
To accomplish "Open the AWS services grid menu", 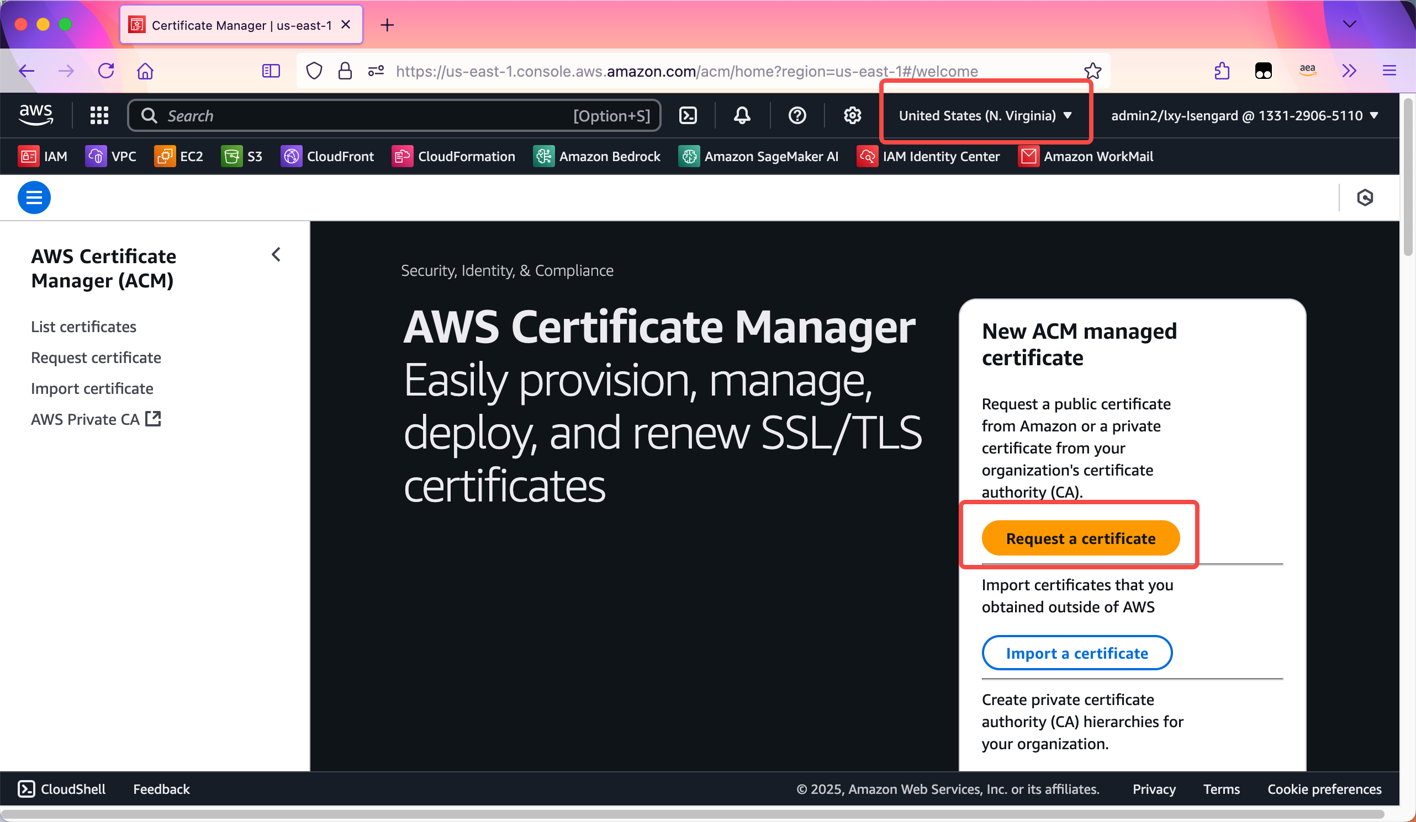I will (99, 116).
